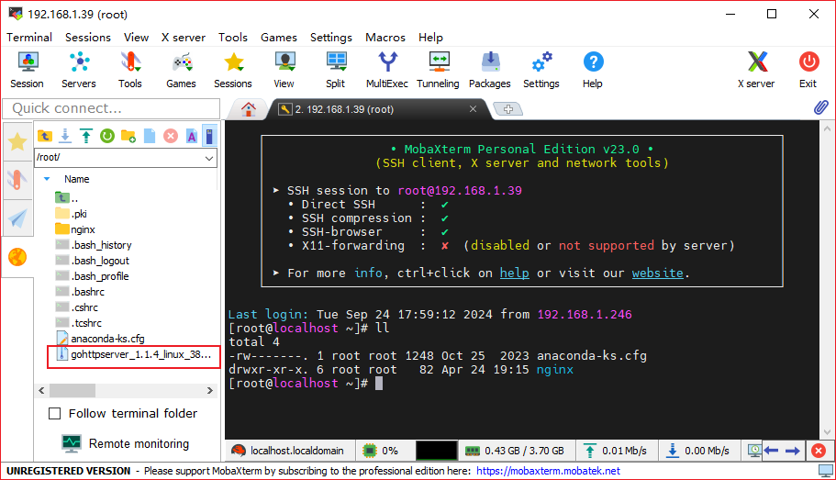Select the Macros paper plane sidebar tab
The height and width of the screenshot is (480, 836).
(17, 218)
